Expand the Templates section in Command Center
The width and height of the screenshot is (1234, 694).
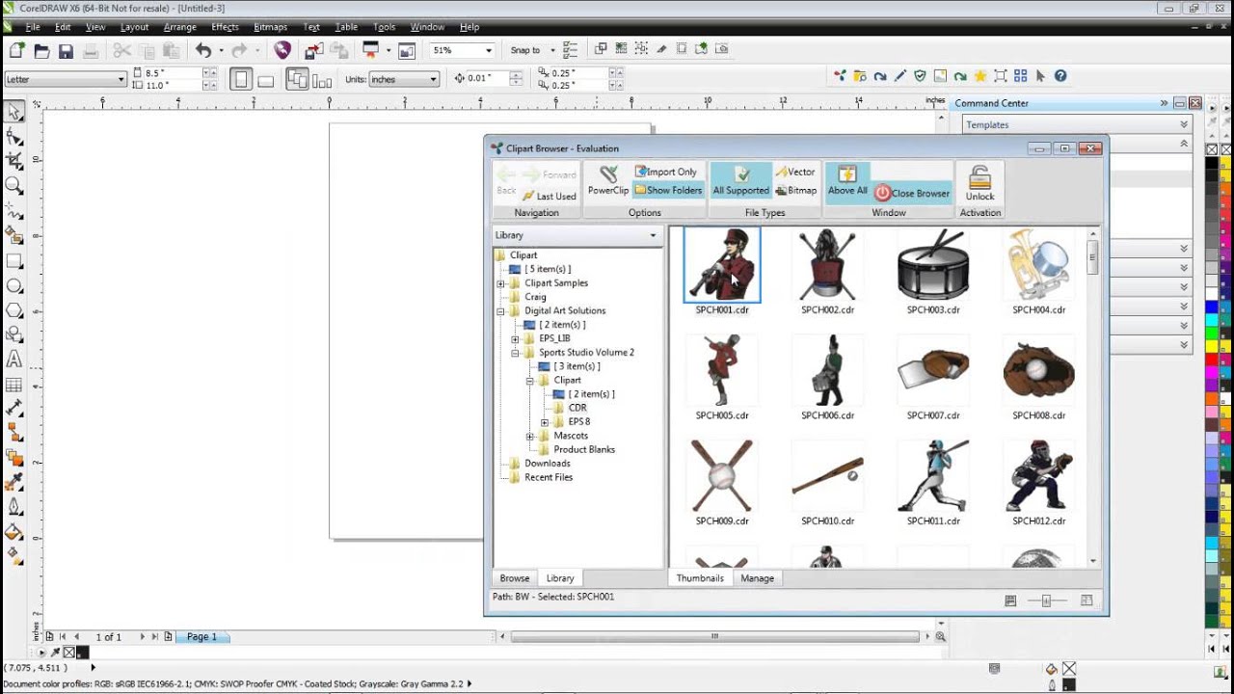(x=1184, y=124)
